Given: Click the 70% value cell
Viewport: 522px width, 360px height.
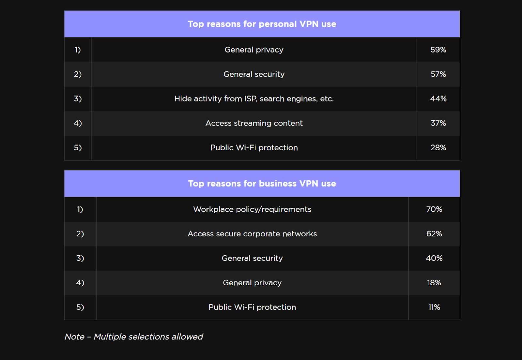Looking at the screenshot, I should click(434, 209).
